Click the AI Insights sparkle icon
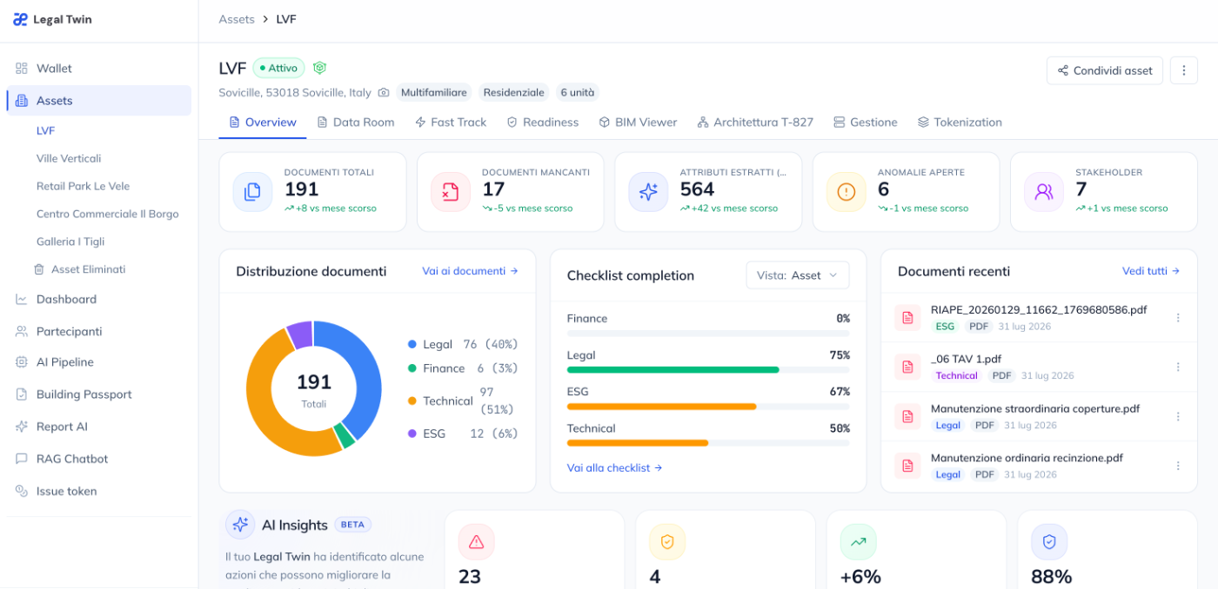 240,525
